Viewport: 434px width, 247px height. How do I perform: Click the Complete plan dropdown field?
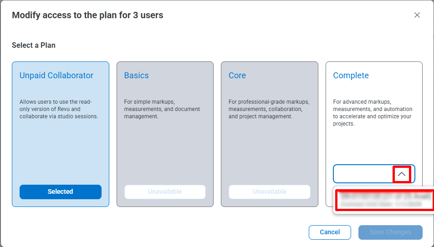click(363, 174)
